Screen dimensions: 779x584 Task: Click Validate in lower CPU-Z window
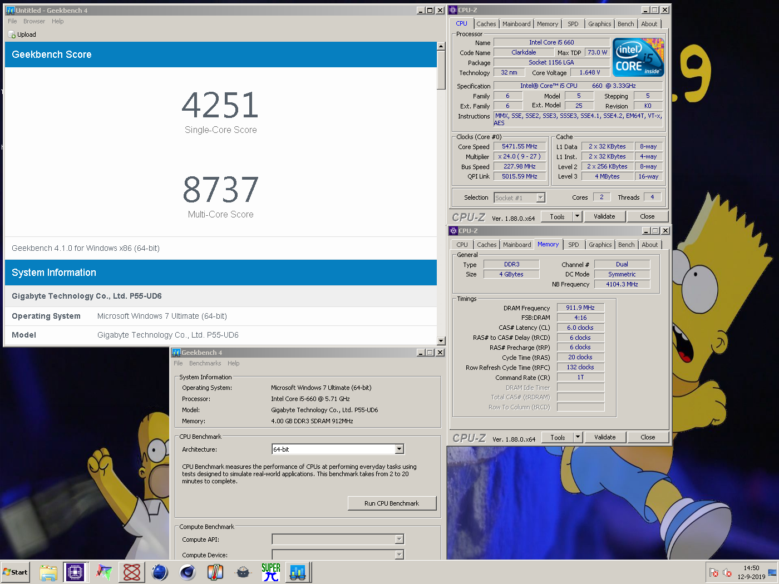pos(605,437)
